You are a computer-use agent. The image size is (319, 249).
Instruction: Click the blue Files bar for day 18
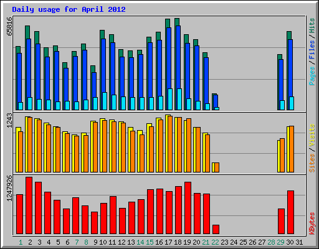coord(178,57)
